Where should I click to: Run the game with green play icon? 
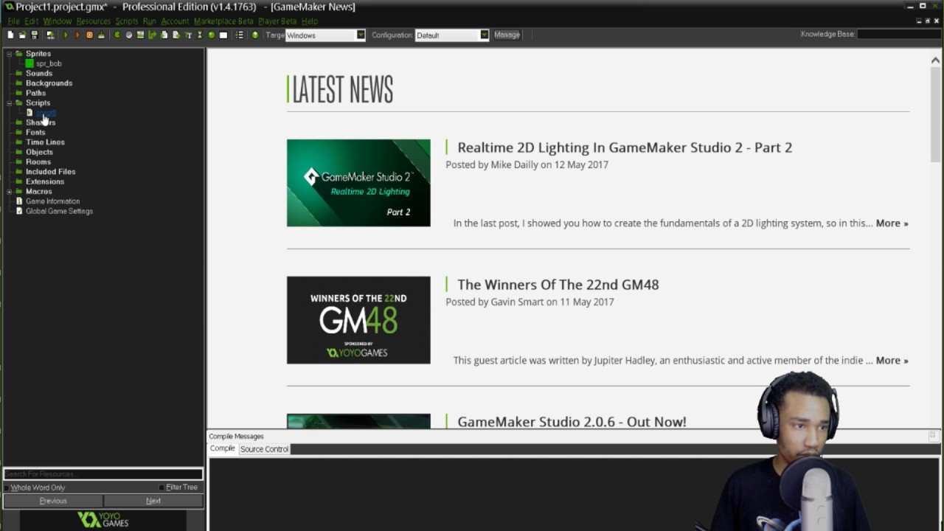(66, 35)
